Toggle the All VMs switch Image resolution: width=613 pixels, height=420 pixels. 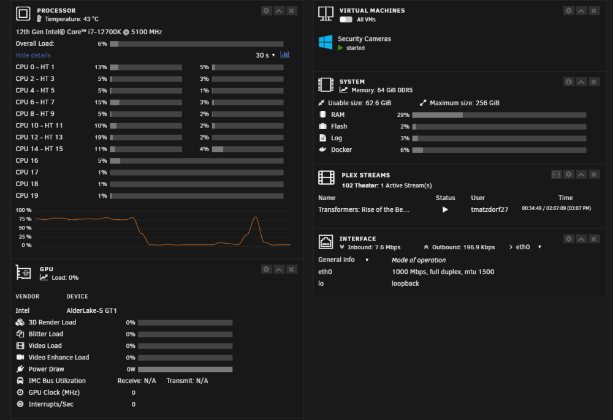(346, 20)
